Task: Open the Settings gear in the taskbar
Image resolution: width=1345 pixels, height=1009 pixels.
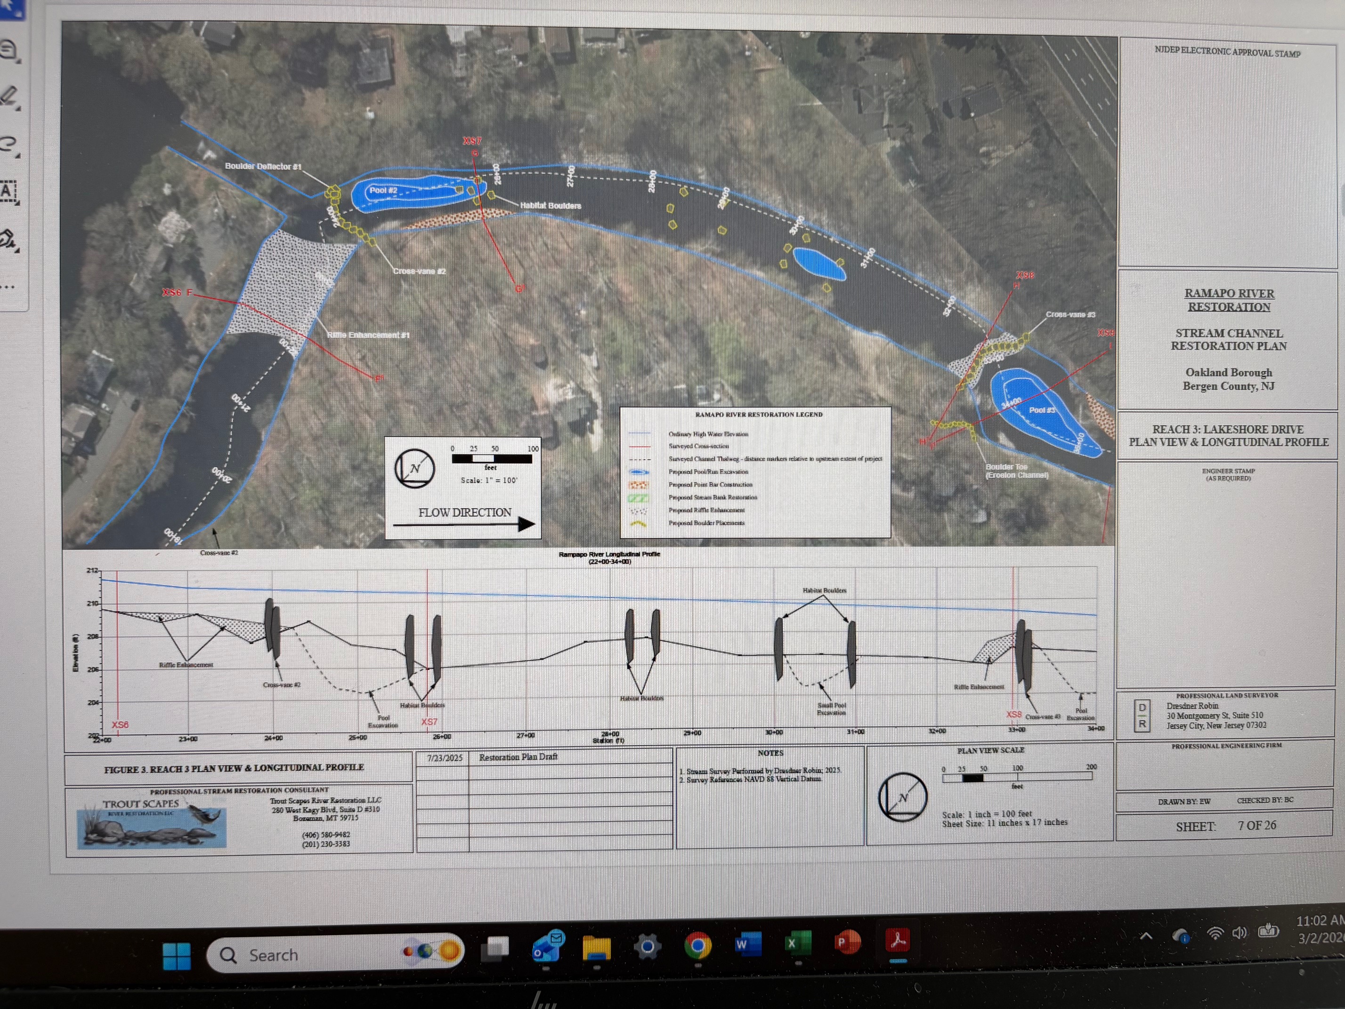Action: pyautogui.click(x=647, y=947)
